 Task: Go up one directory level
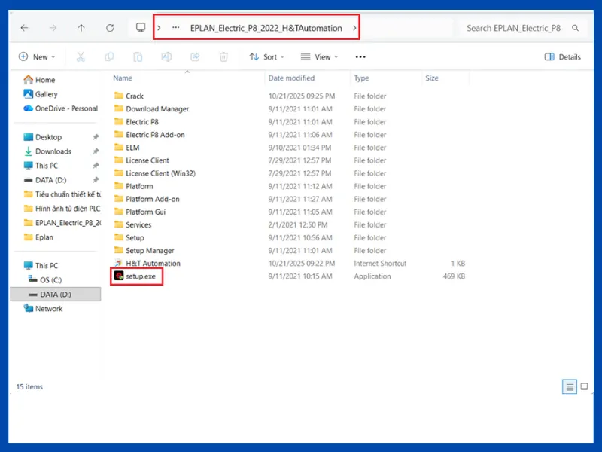tap(81, 28)
